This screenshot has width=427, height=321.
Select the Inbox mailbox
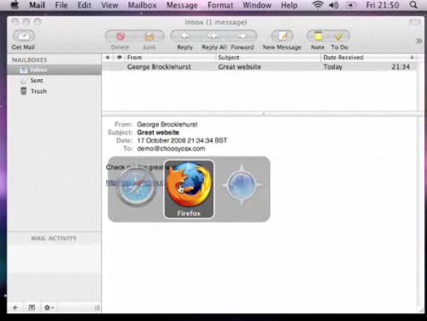click(x=54, y=70)
